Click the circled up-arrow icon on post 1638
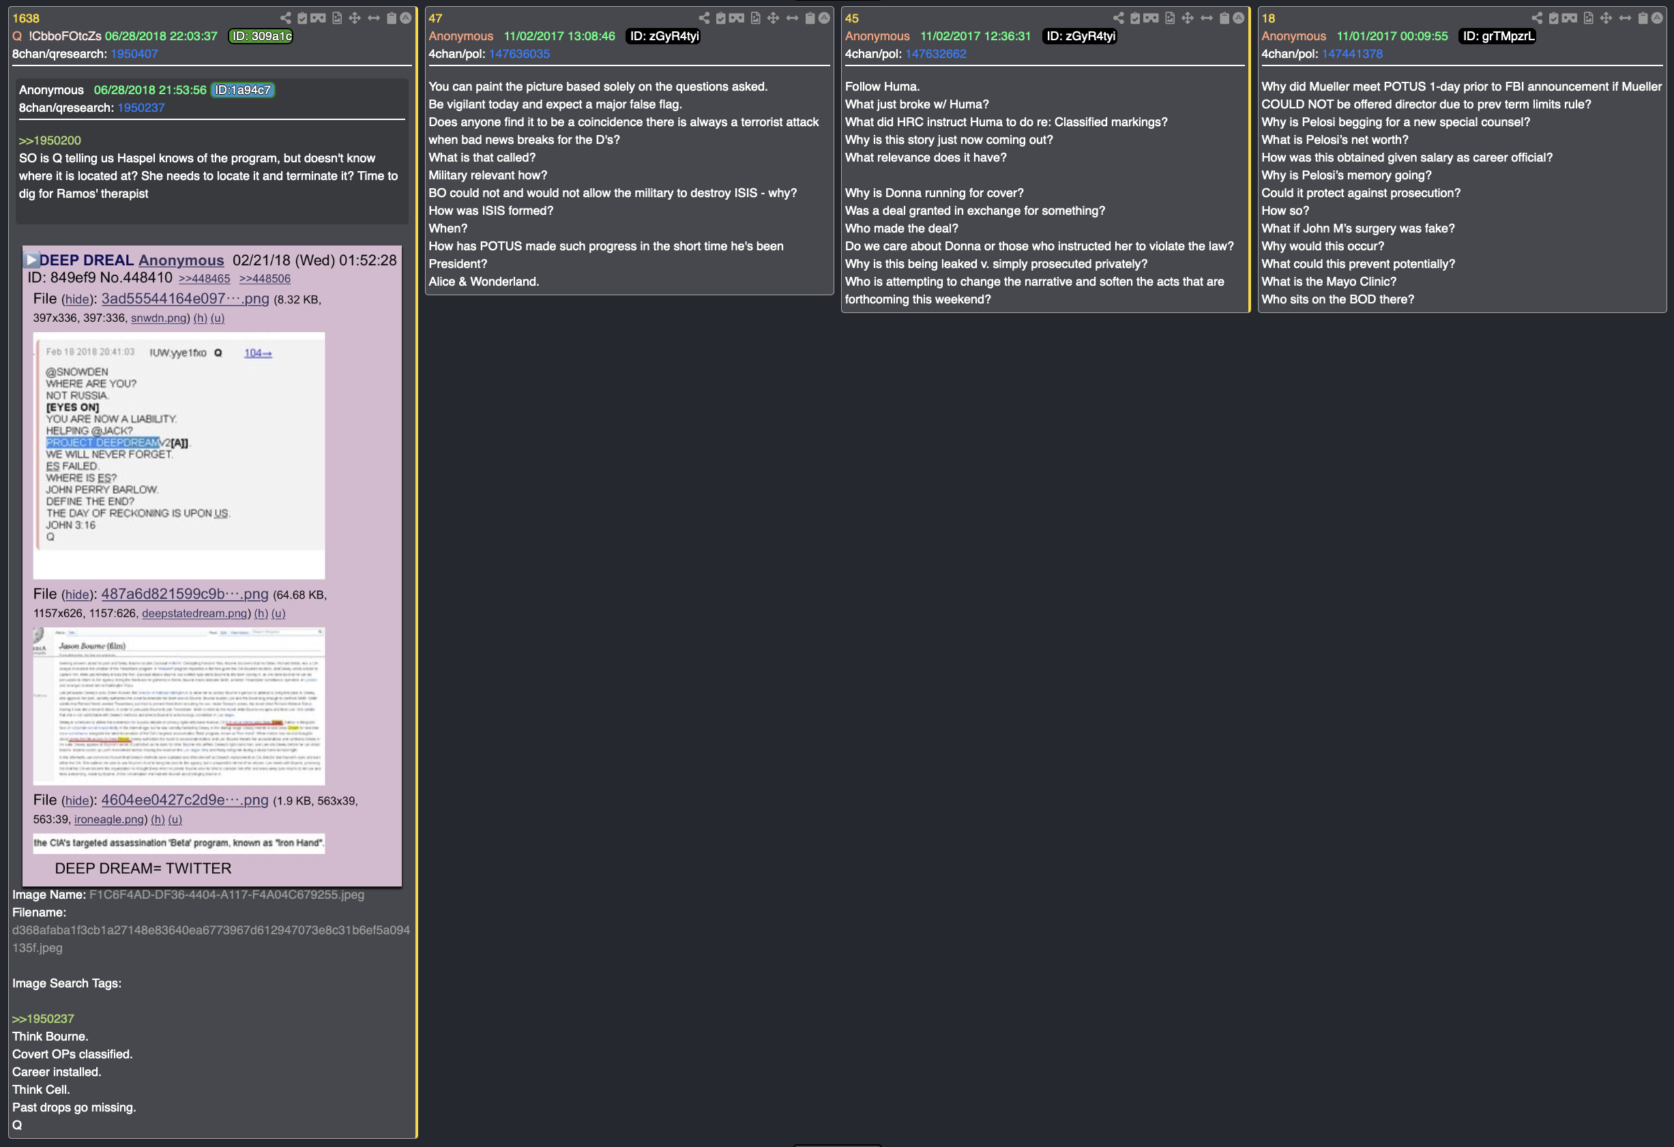Image resolution: width=1674 pixels, height=1147 pixels. pos(405,18)
